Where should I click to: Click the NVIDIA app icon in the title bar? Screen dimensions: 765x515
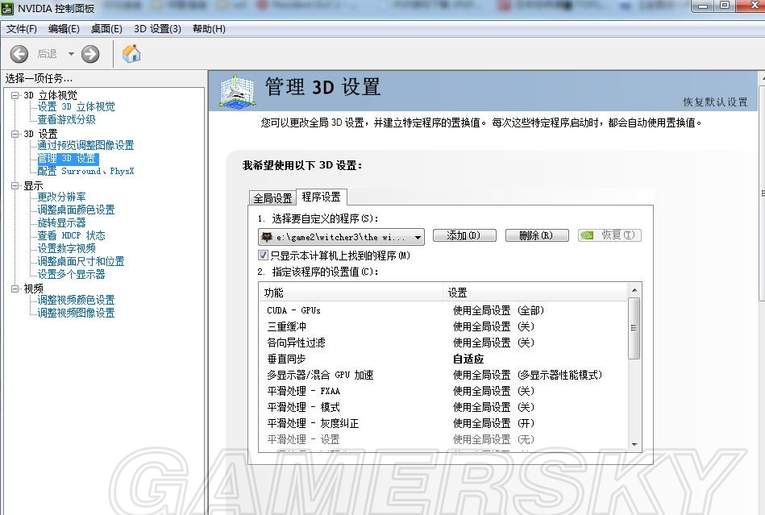point(7,8)
